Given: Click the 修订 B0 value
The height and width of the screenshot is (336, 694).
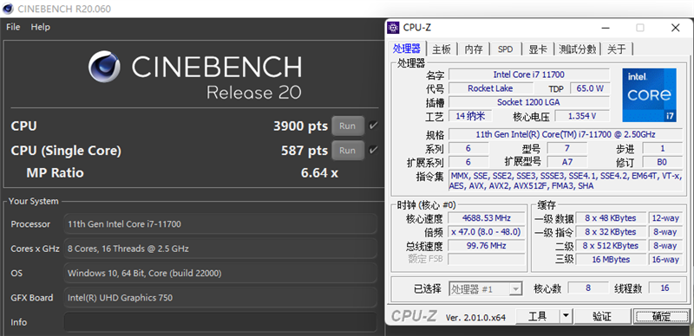Looking at the screenshot, I should click(x=662, y=162).
